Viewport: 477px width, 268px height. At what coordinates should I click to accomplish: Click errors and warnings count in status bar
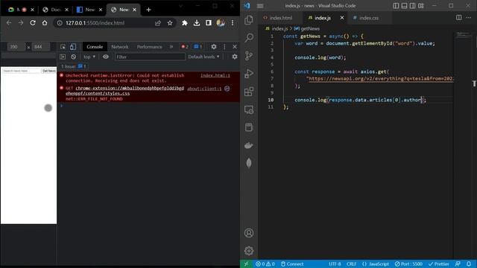[265, 264]
